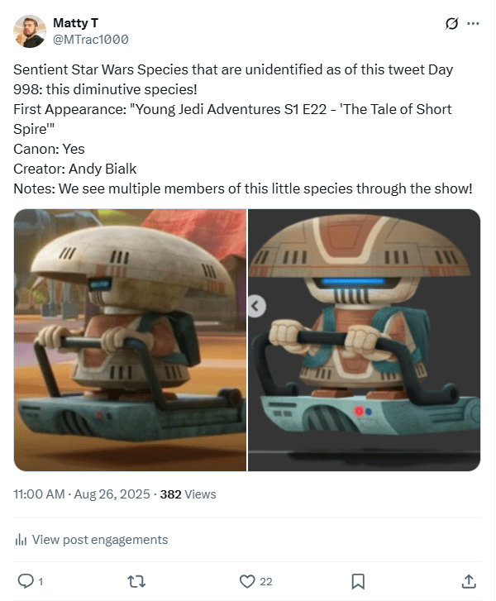Click the bar chart analytics icon

21,540
